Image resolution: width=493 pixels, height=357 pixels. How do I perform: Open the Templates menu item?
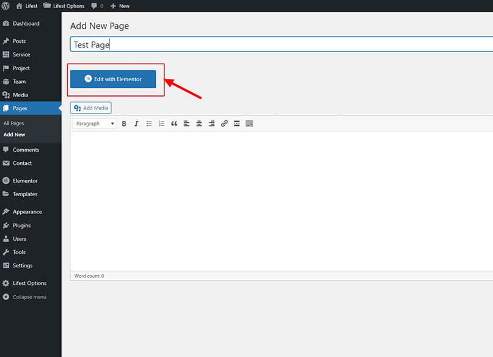[31, 194]
